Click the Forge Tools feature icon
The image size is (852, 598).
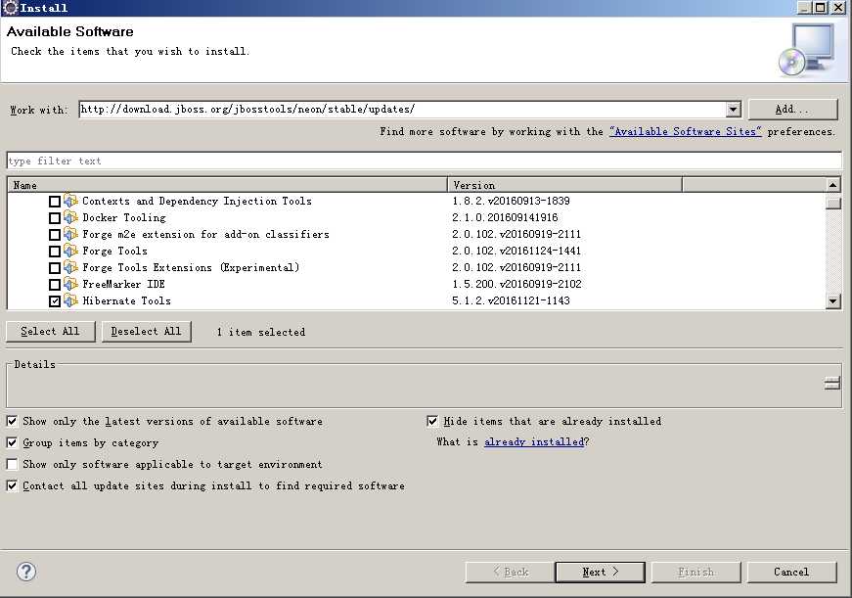[x=70, y=251]
